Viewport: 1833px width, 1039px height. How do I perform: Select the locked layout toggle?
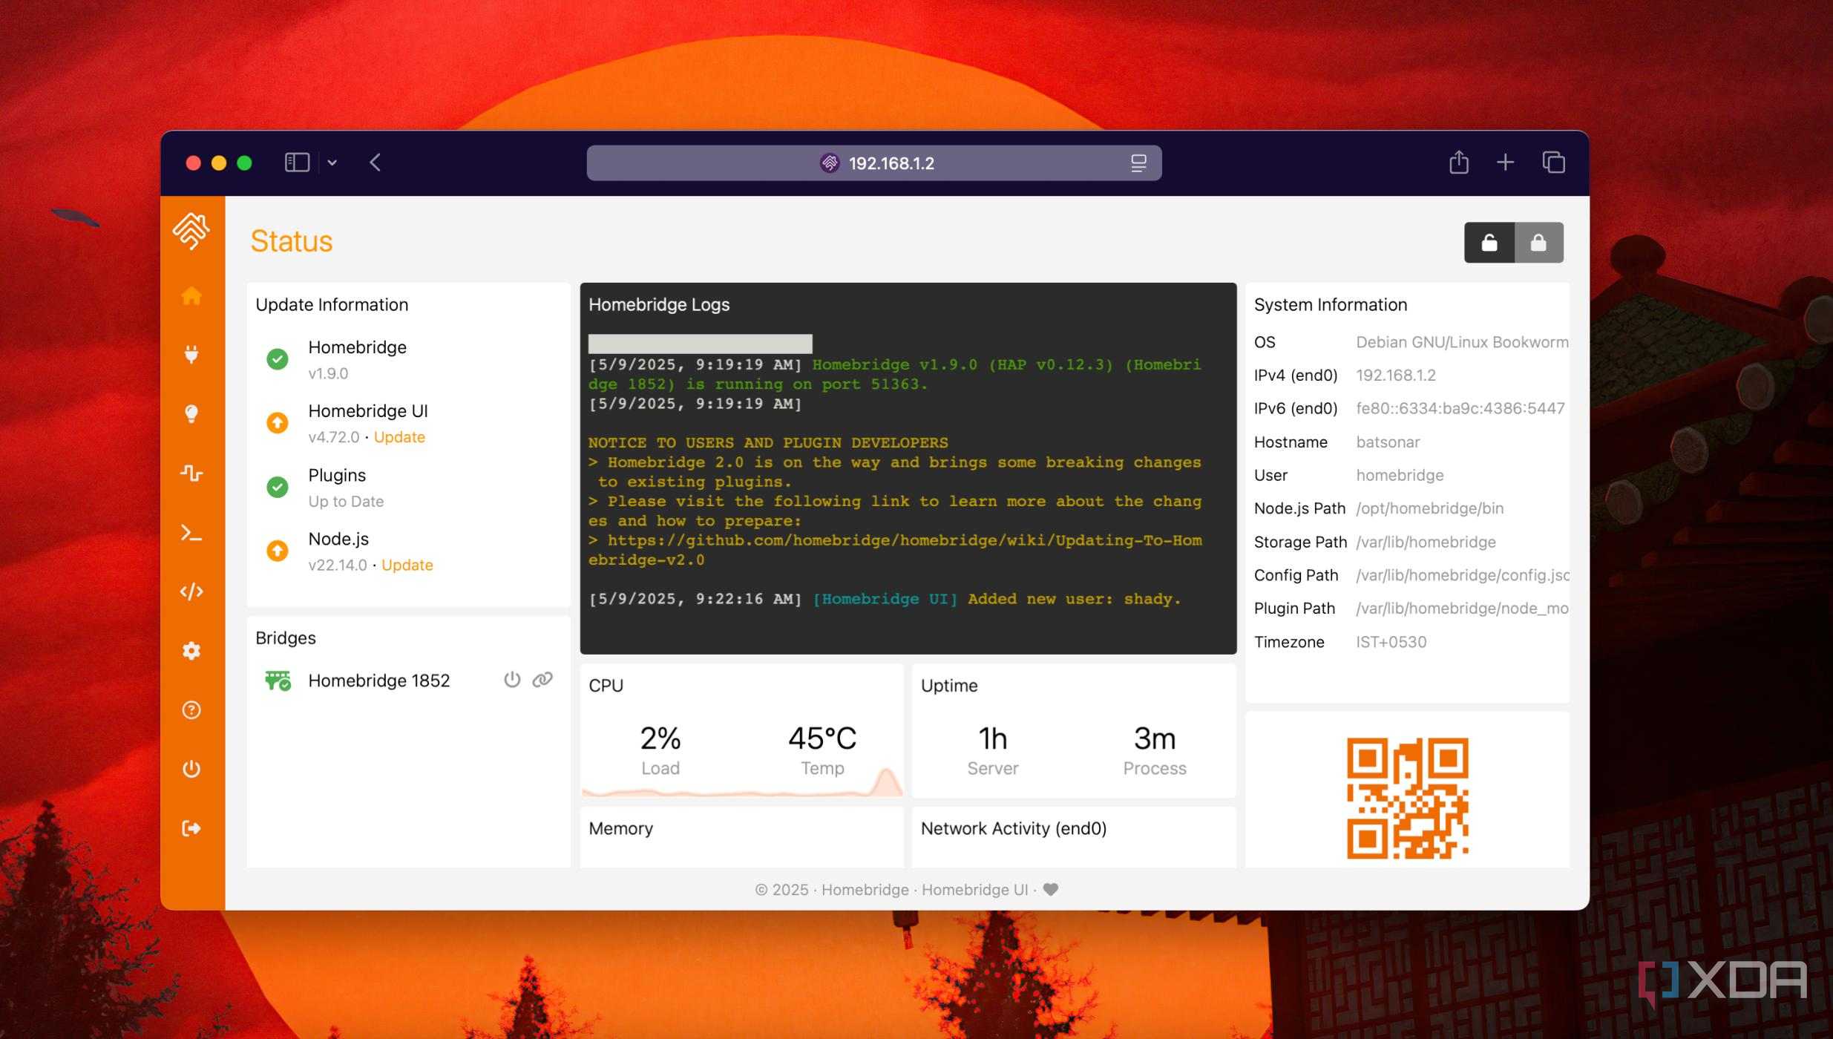click(1539, 243)
